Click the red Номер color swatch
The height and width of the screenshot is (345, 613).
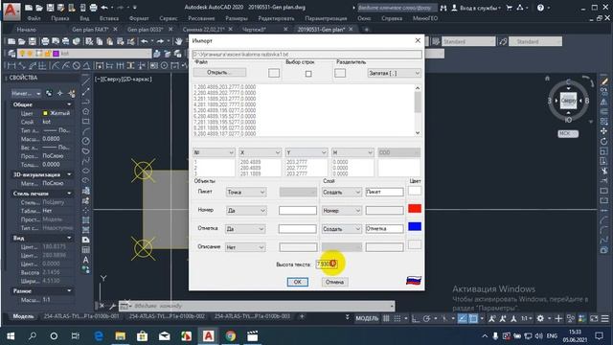pos(415,209)
